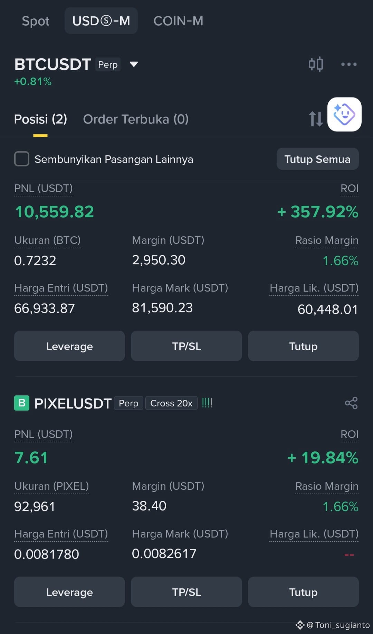The width and height of the screenshot is (373, 634).
Task: Switch to the Spot tab
Action: pos(36,21)
